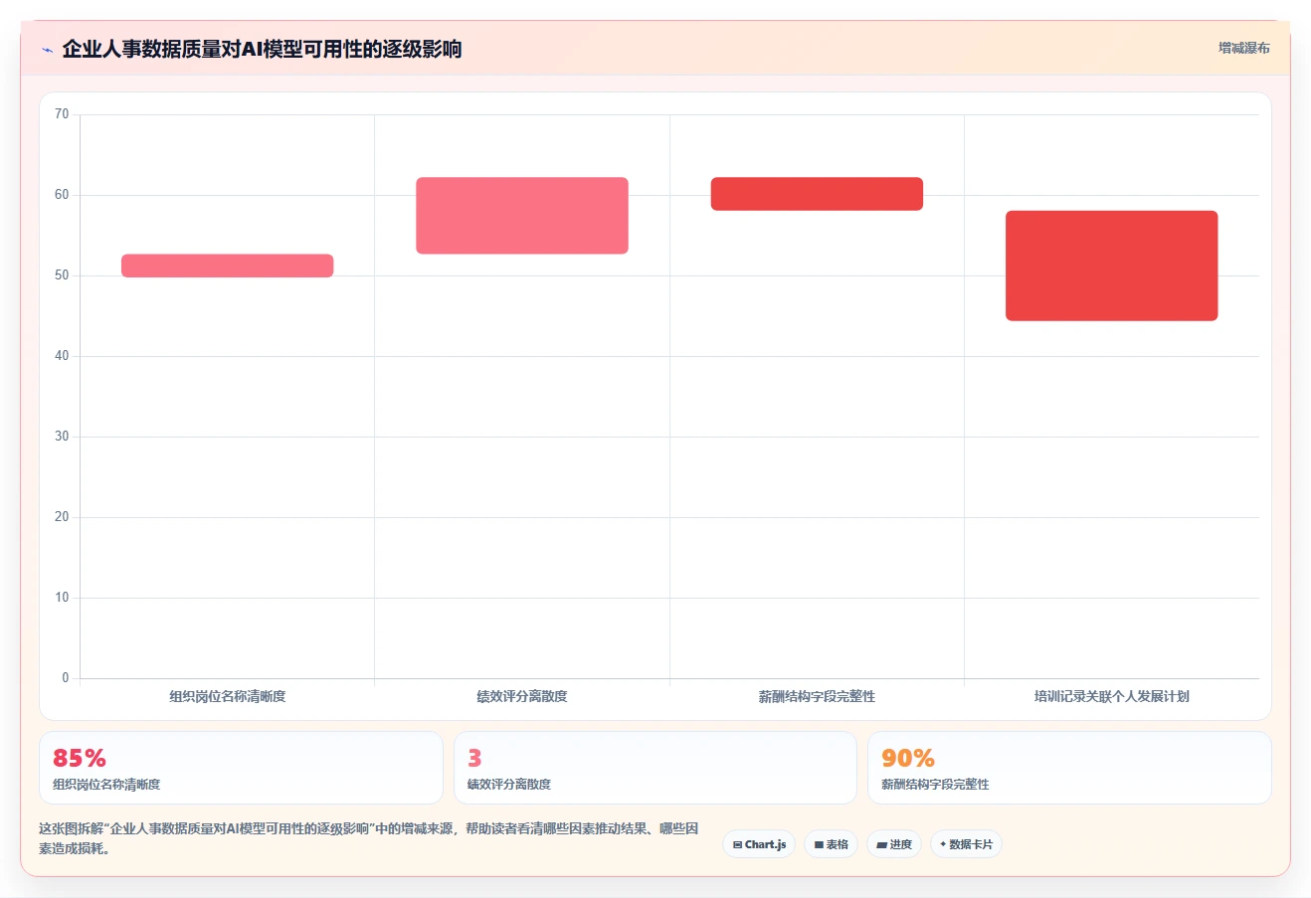
Task: Click x-axis label 绩效评分离散度
Action: [522, 696]
